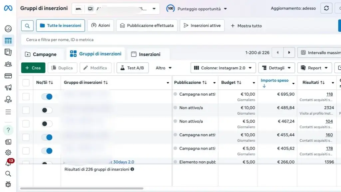Open Billing card icon in sidebar

coord(8,76)
